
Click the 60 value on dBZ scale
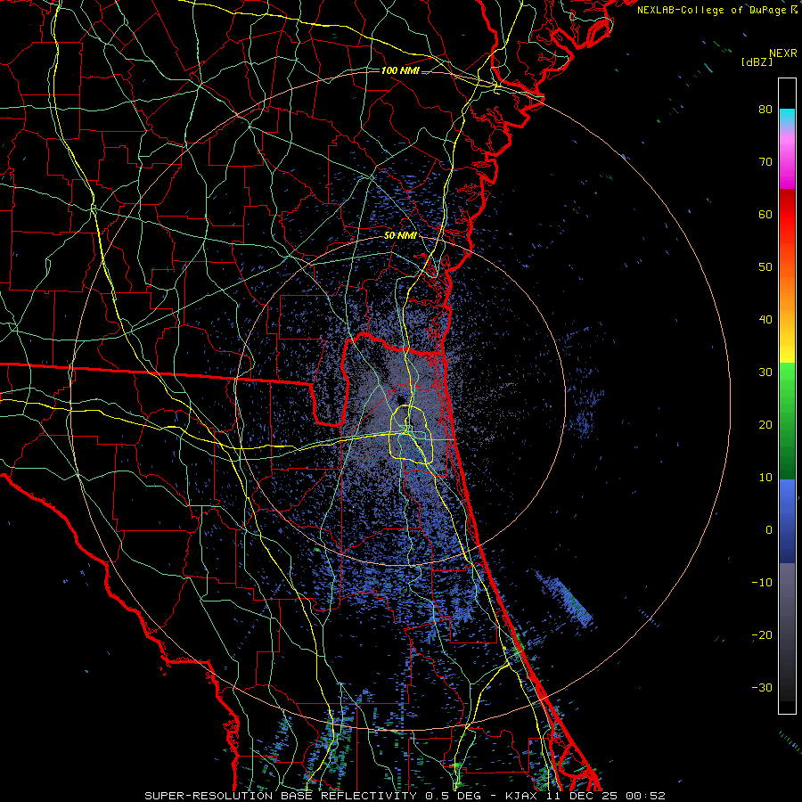(x=765, y=214)
